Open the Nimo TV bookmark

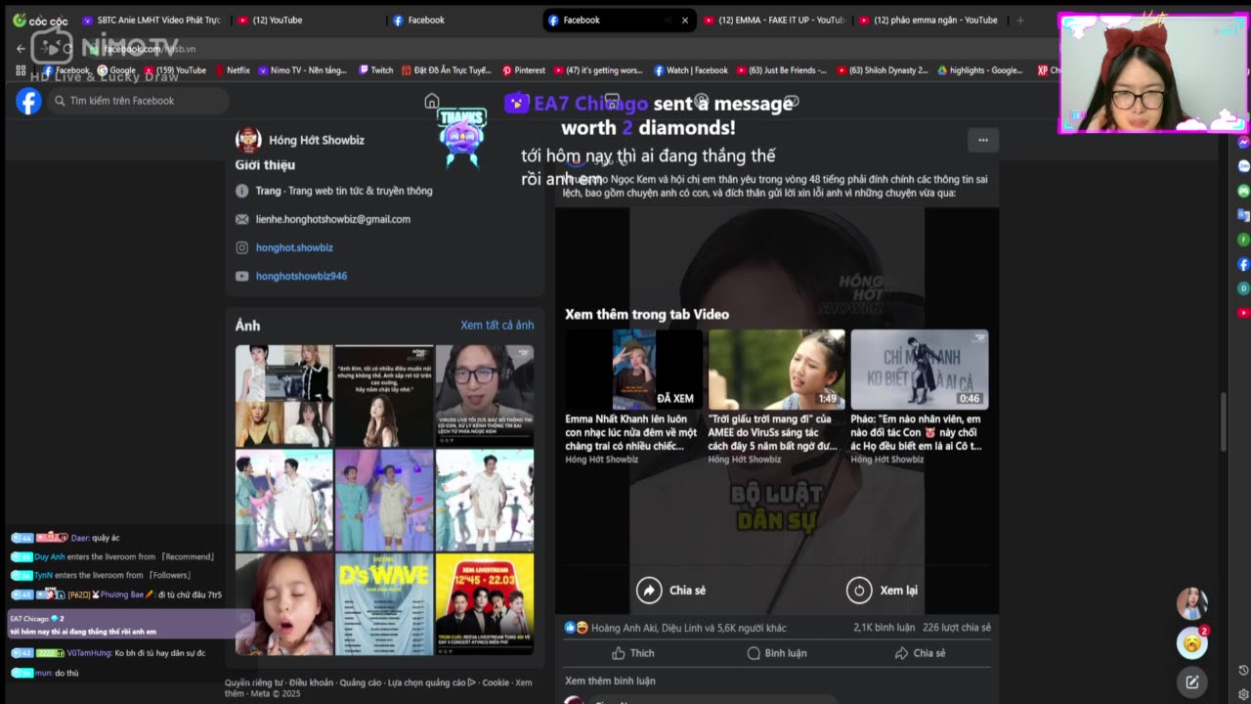click(302, 70)
